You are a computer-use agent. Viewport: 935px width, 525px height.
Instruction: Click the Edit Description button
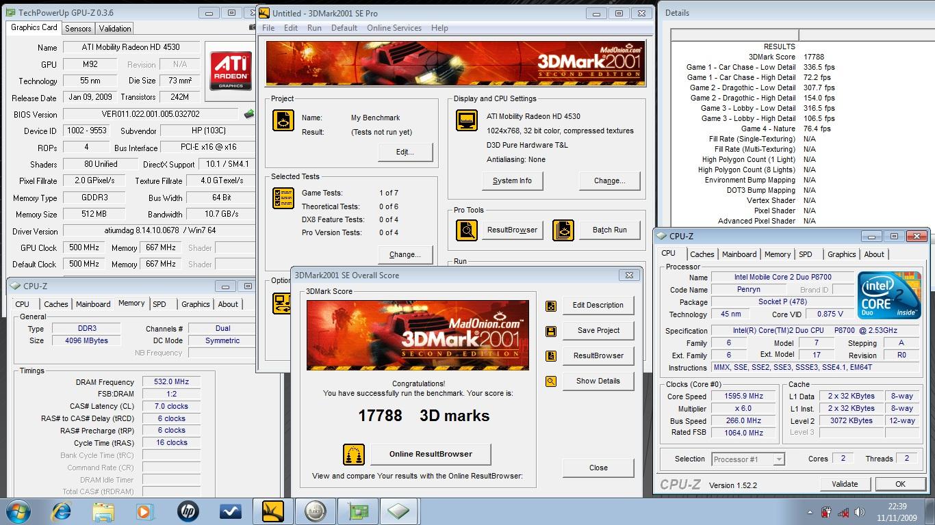click(598, 305)
